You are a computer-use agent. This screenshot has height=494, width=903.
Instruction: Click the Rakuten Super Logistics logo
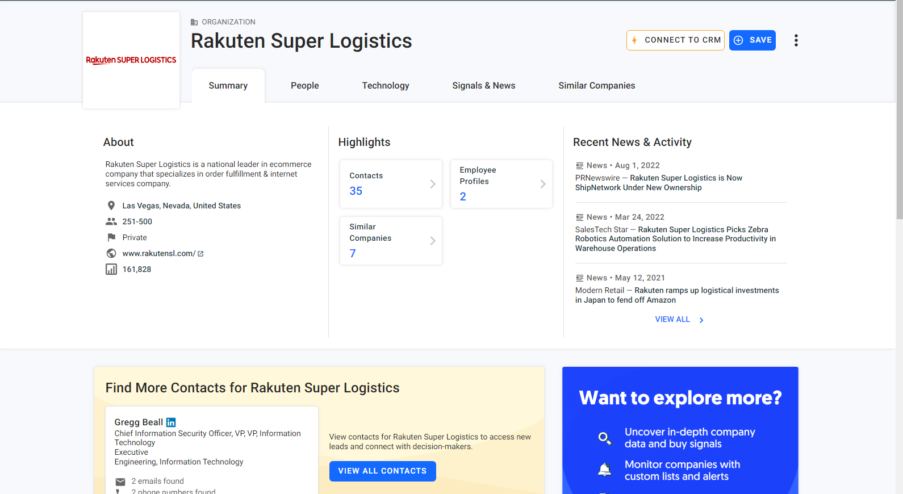point(131,60)
